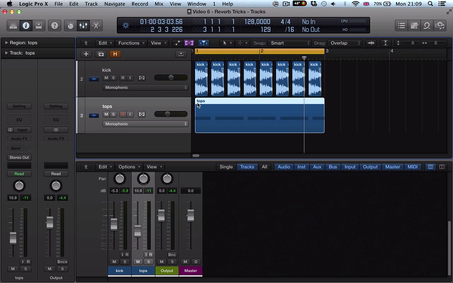The height and width of the screenshot is (283, 453).
Task: Click the kick track volume slider
Action: pyautogui.click(x=171, y=78)
